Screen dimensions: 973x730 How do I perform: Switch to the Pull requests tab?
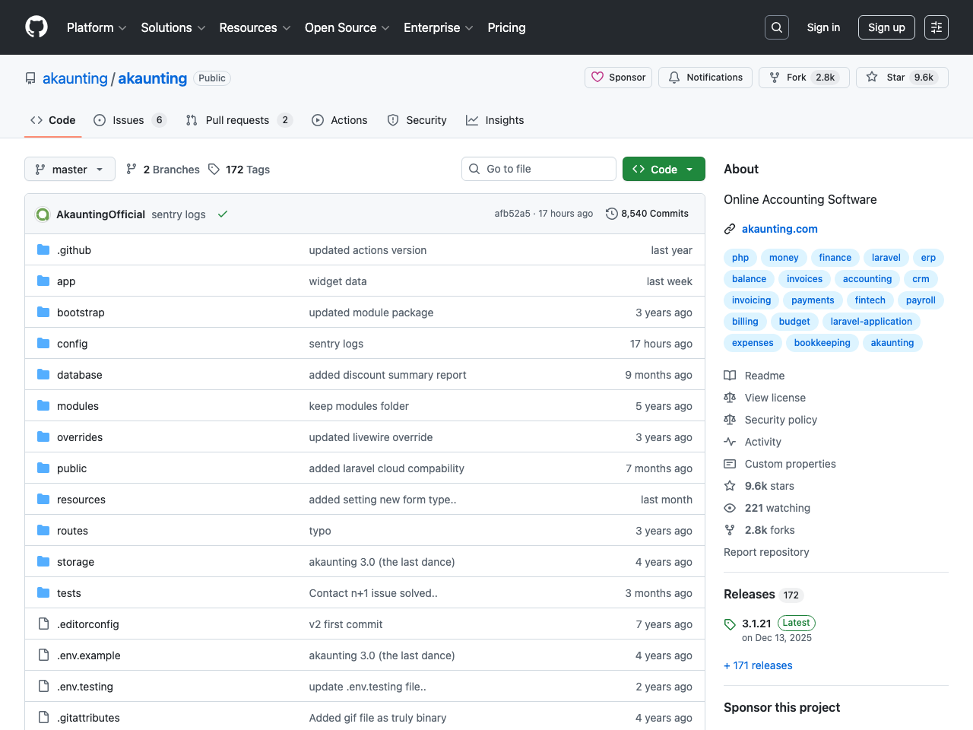237,120
